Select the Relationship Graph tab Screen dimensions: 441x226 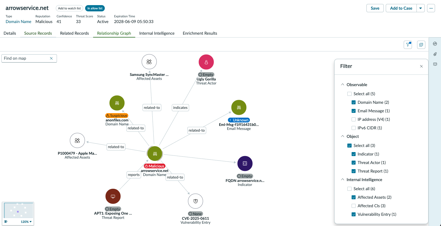(114, 33)
